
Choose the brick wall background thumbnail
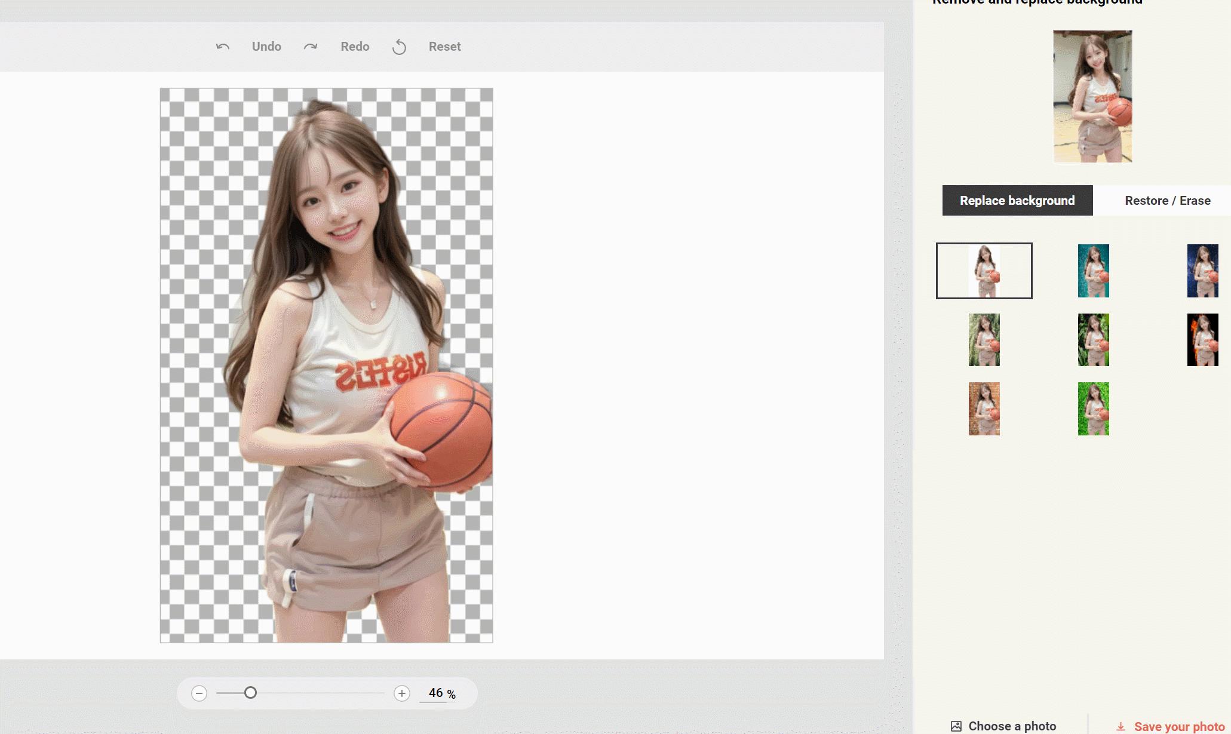pyautogui.click(x=984, y=409)
